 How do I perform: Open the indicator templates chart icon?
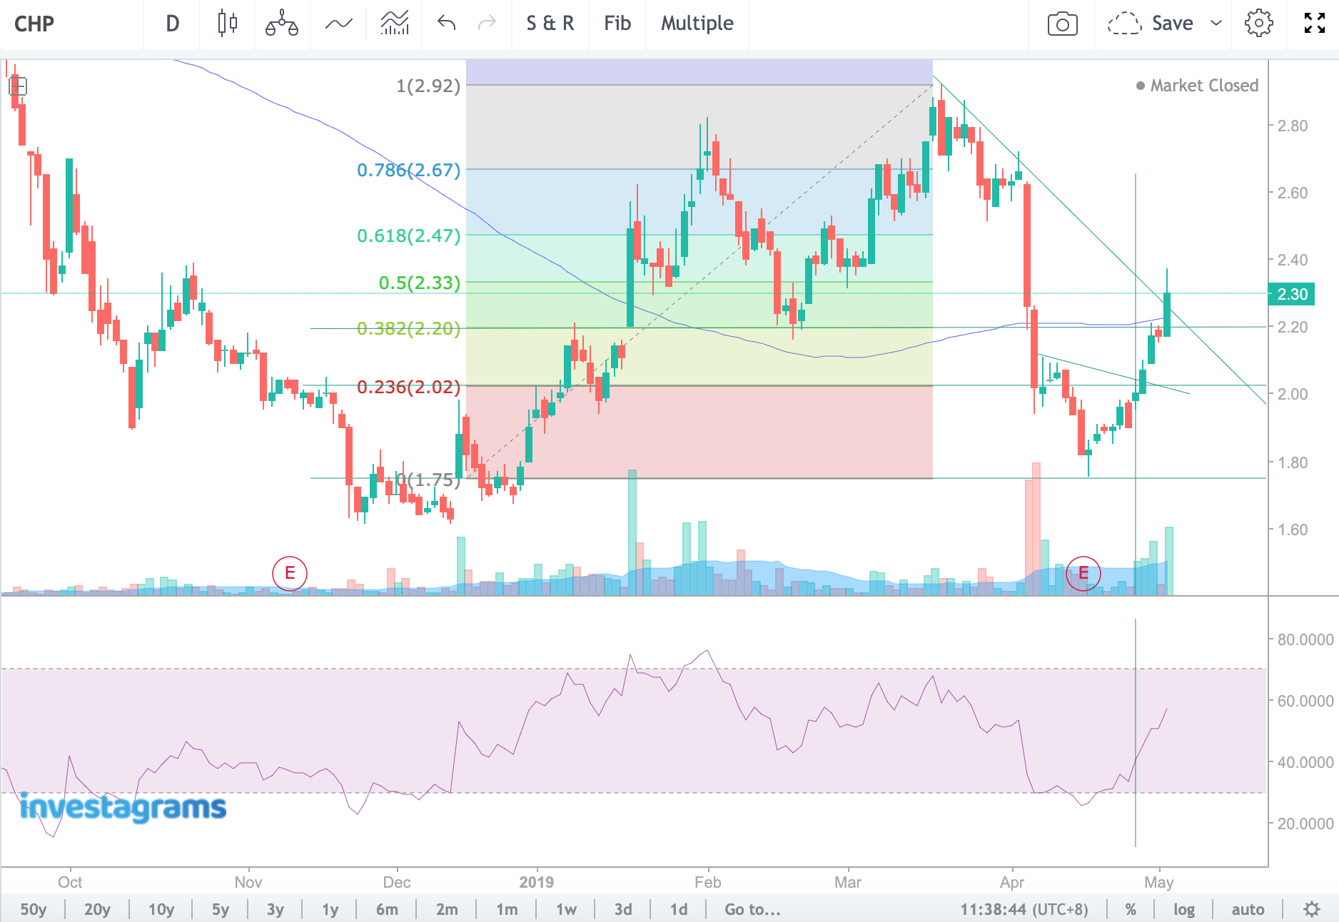tap(395, 24)
